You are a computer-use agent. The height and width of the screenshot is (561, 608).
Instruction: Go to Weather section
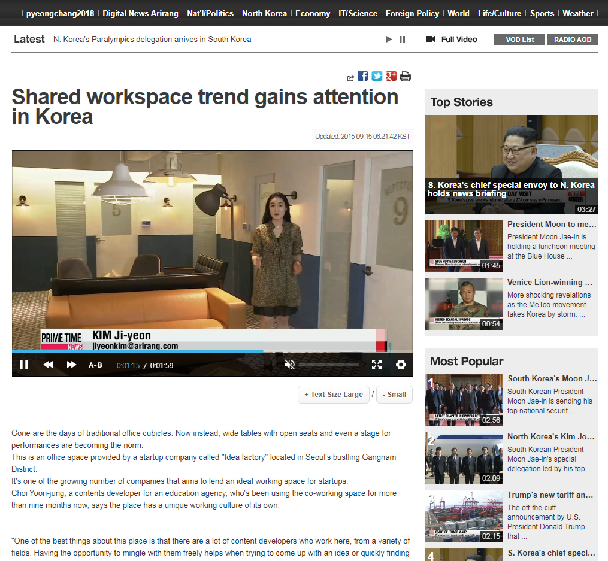(578, 14)
